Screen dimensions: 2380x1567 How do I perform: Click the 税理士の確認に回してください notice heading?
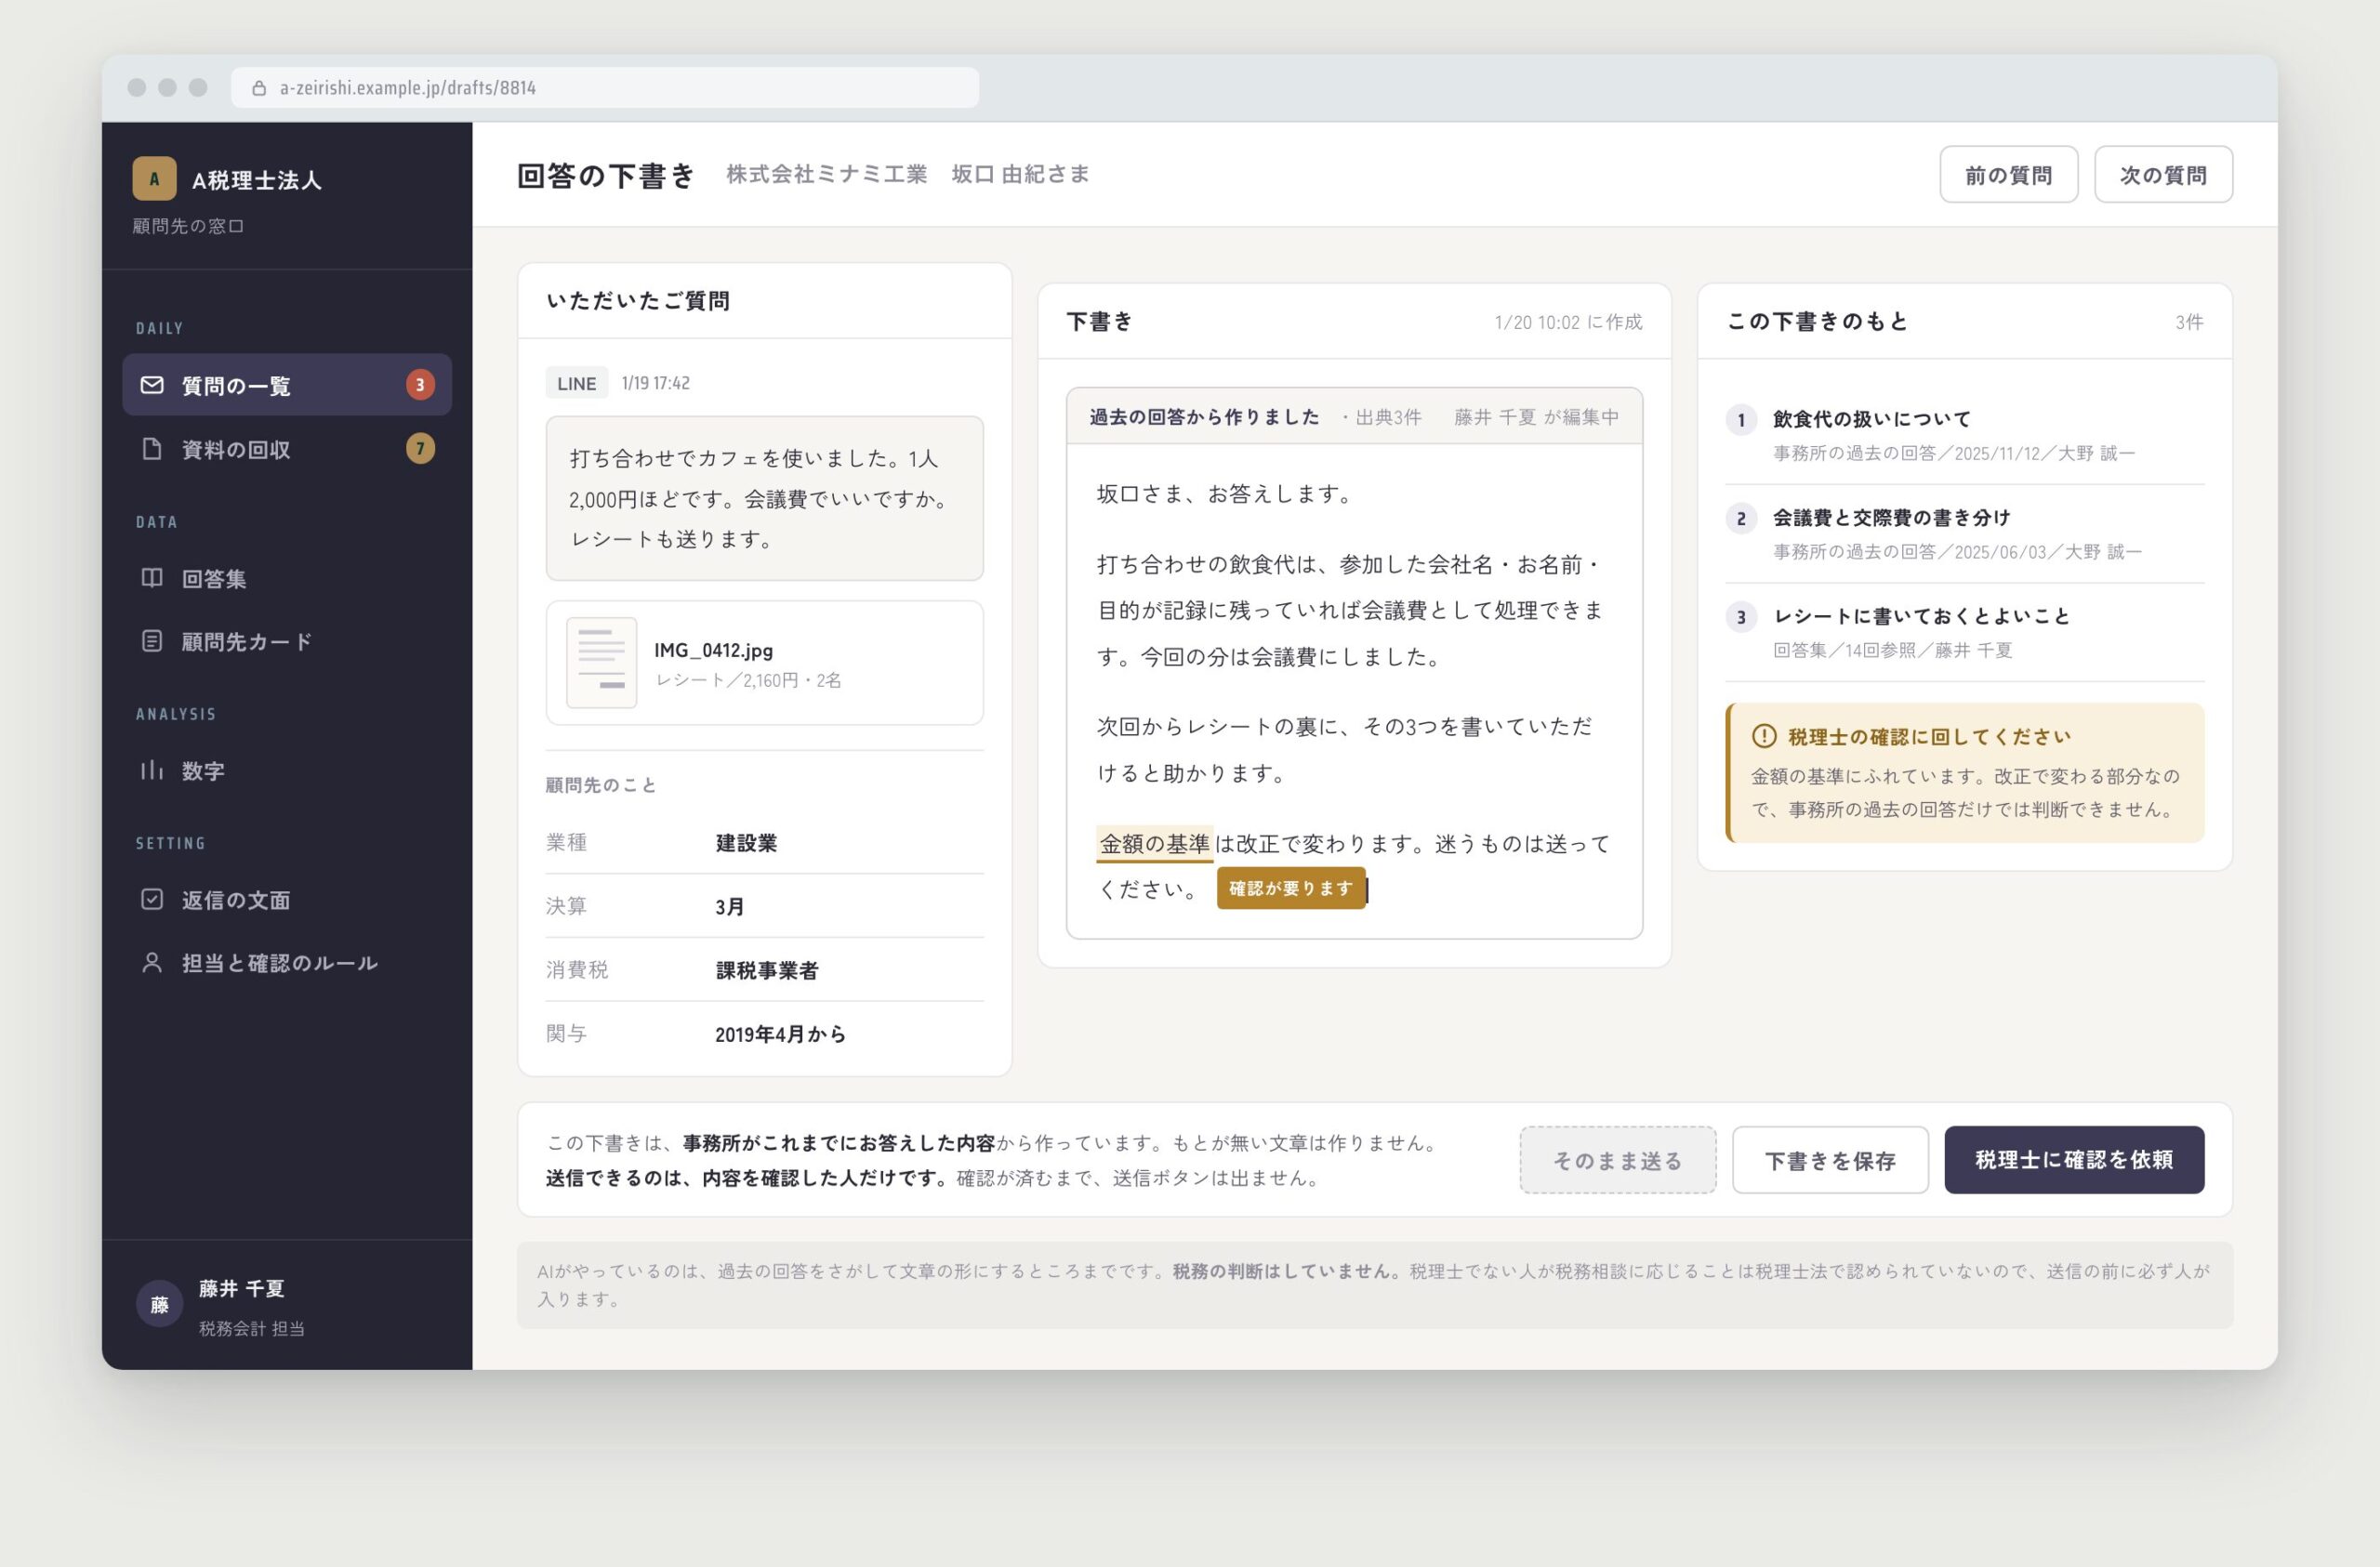1929,736
